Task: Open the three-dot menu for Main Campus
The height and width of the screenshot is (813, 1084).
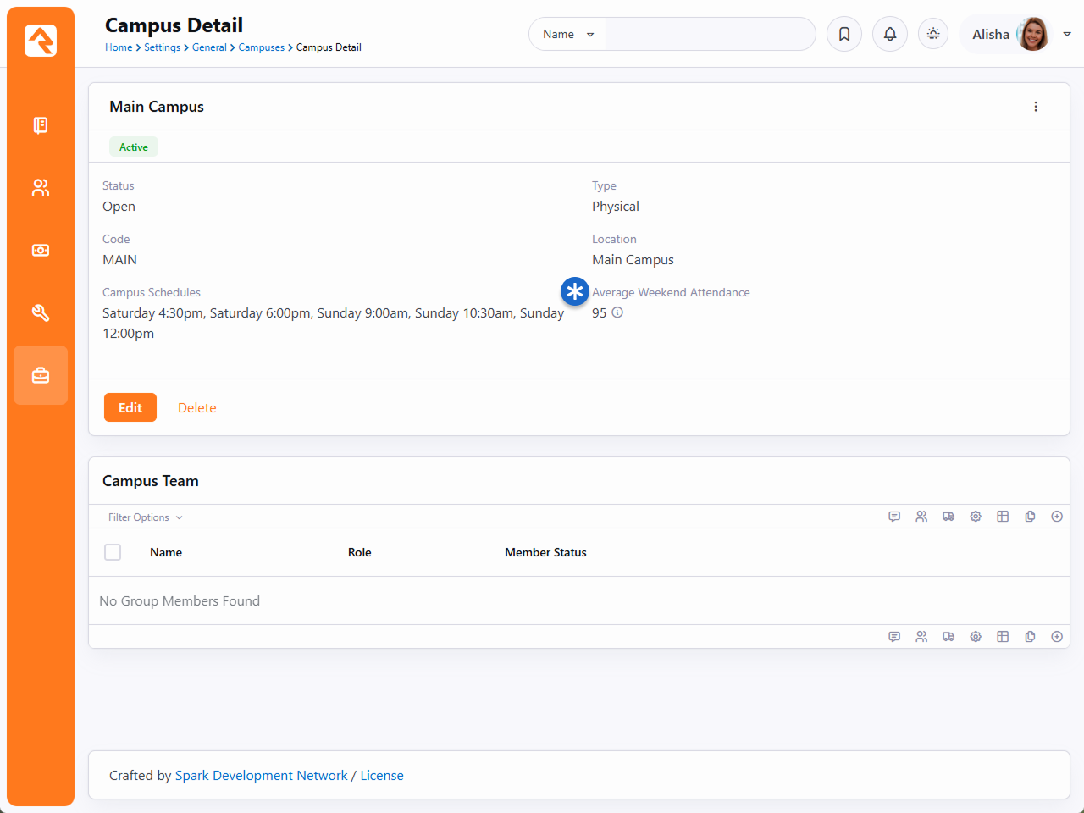Action: coord(1036,107)
